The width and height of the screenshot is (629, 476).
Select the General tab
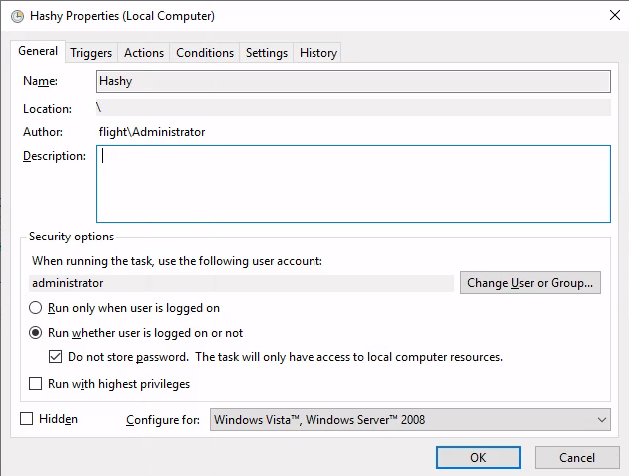point(38,51)
